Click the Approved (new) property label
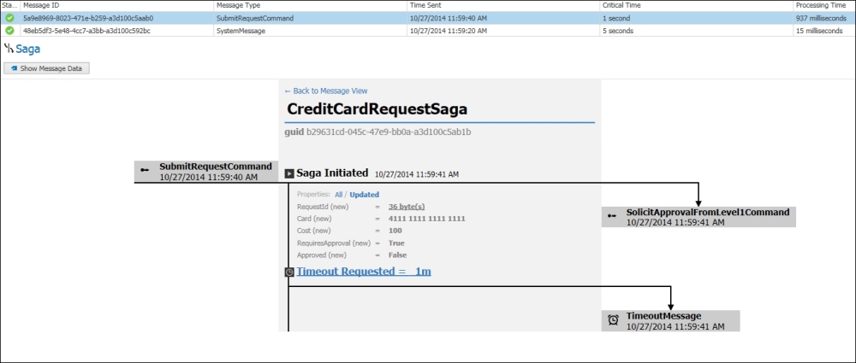The height and width of the screenshot is (363, 856). click(322, 255)
